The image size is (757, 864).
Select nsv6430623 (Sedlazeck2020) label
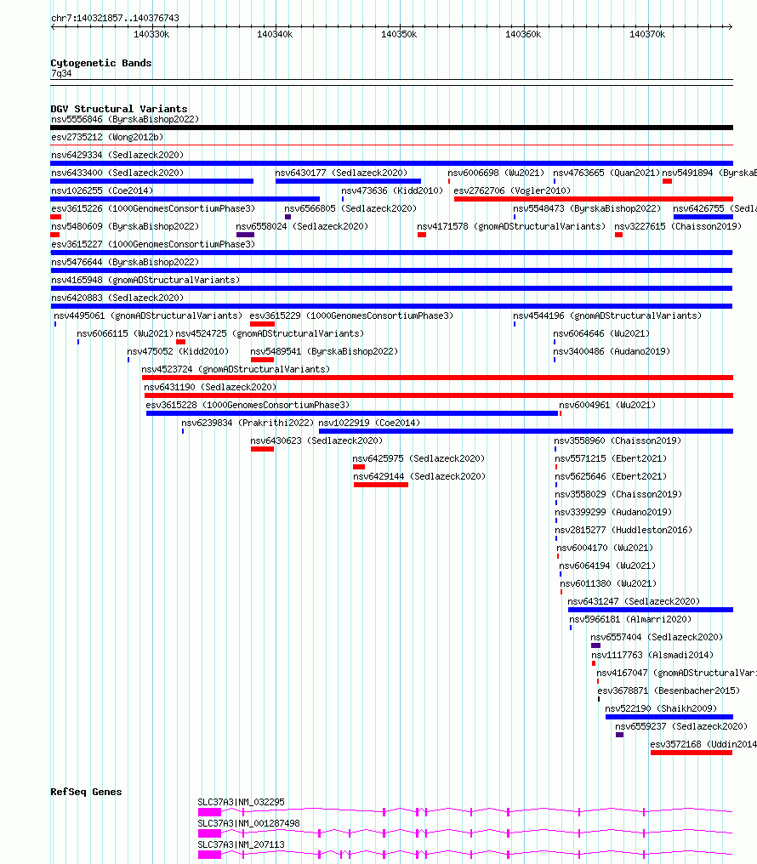tap(316, 441)
